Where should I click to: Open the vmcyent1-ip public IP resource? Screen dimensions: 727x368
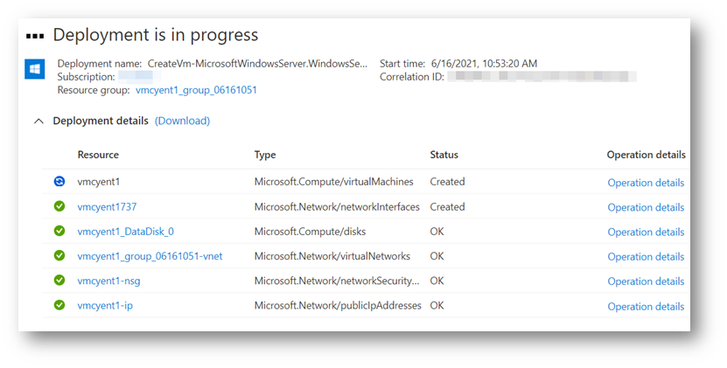[x=105, y=306]
